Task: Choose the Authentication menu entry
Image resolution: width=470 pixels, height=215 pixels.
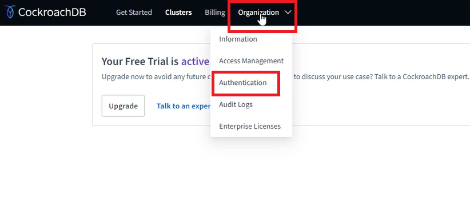Action: click(x=243, y=83)
